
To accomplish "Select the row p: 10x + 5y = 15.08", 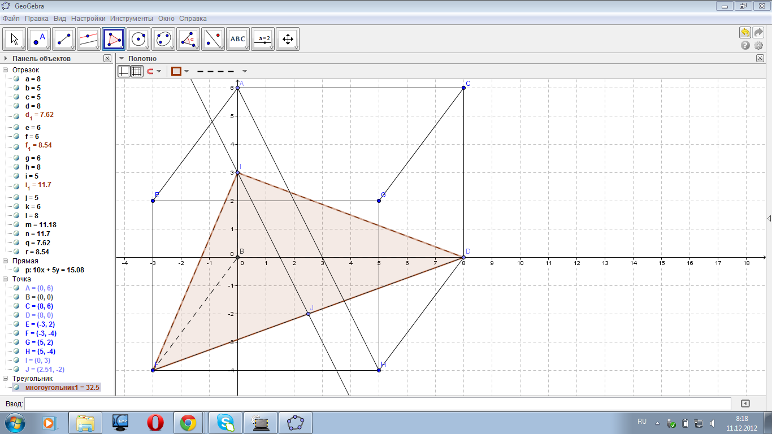I will (x=55, y=270).
